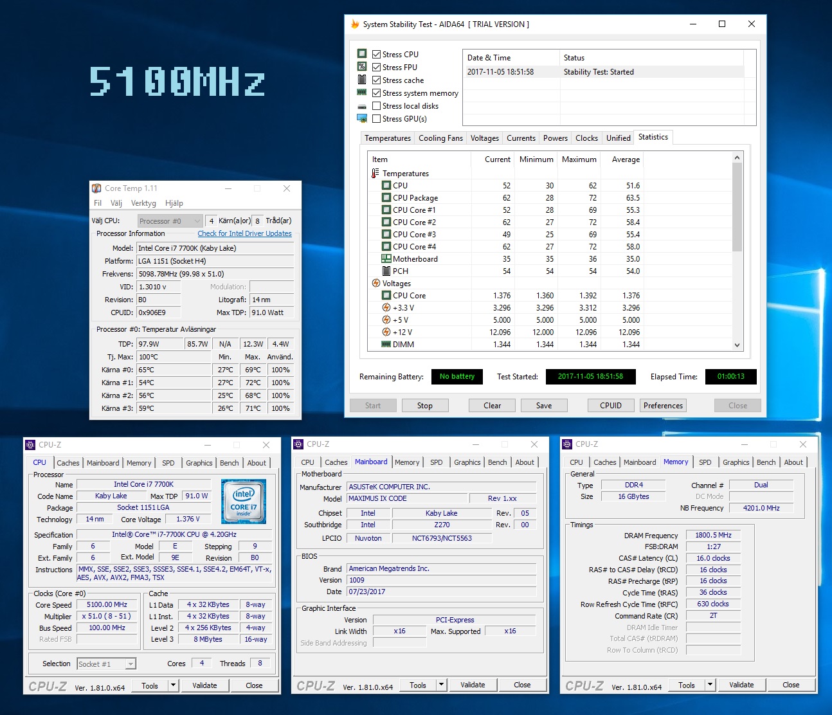Click the CPU Core #1 chip icon
Viewport: 832px width, 715px height.
386,210
